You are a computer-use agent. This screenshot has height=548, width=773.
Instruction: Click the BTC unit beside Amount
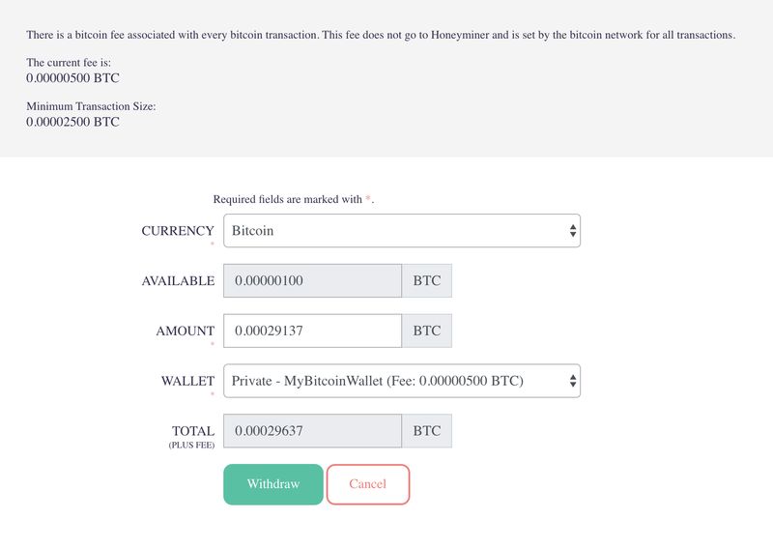click(427, 331)
